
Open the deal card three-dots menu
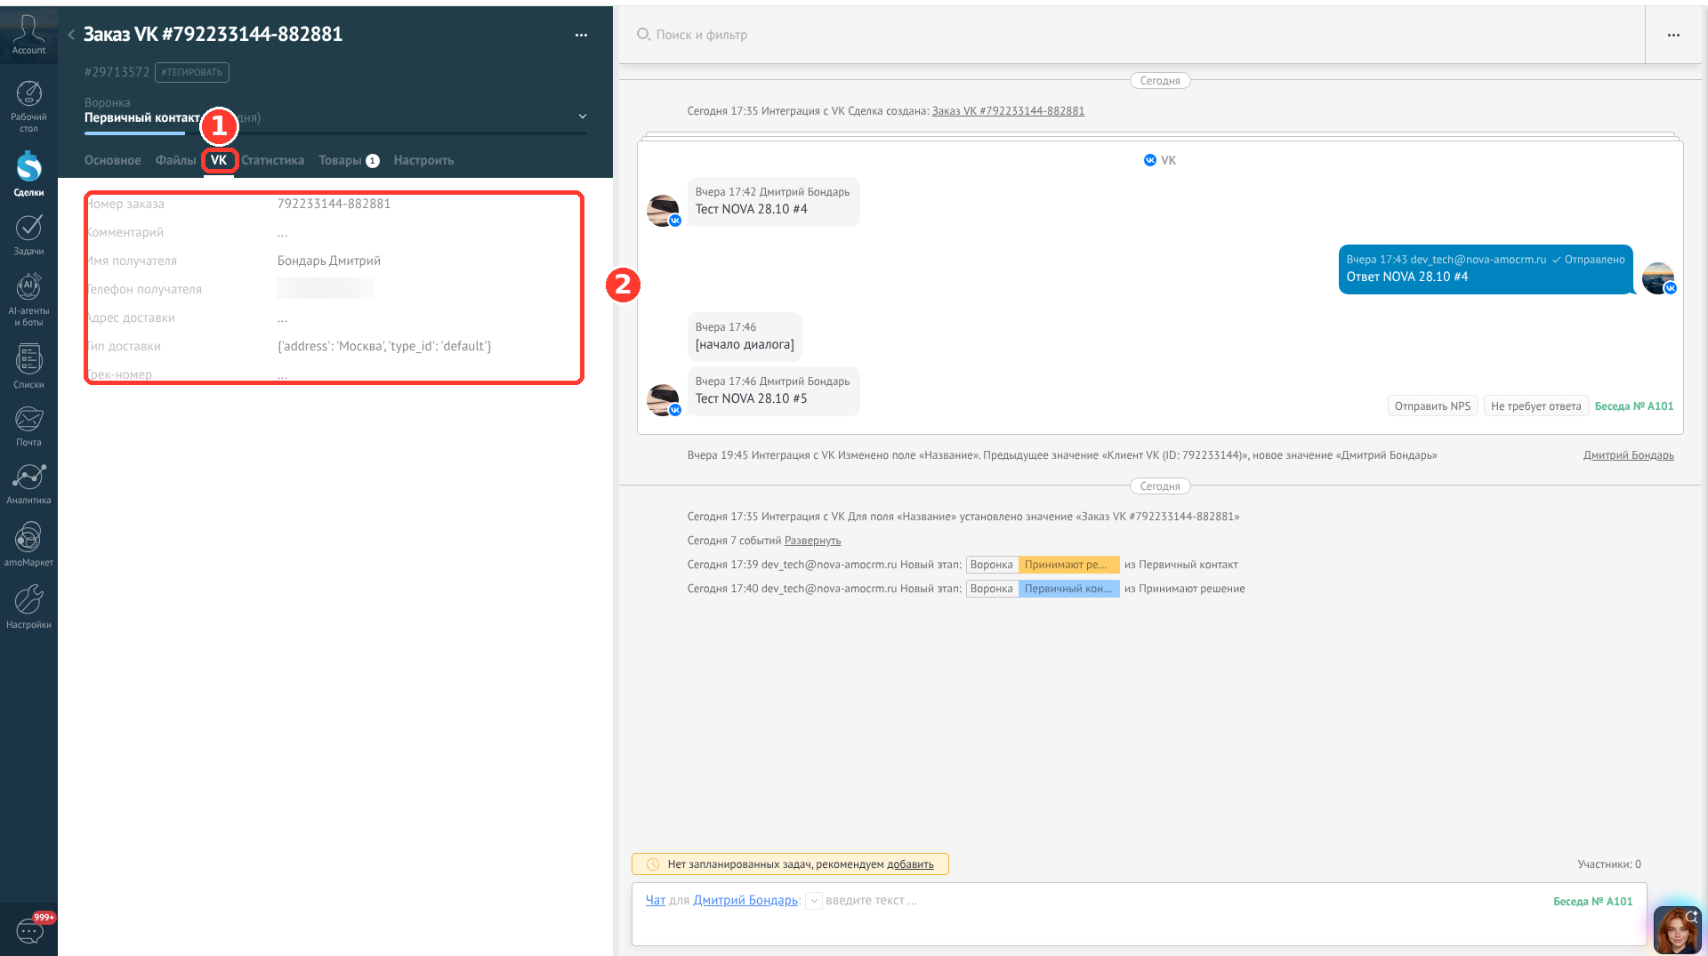(581, 35)
